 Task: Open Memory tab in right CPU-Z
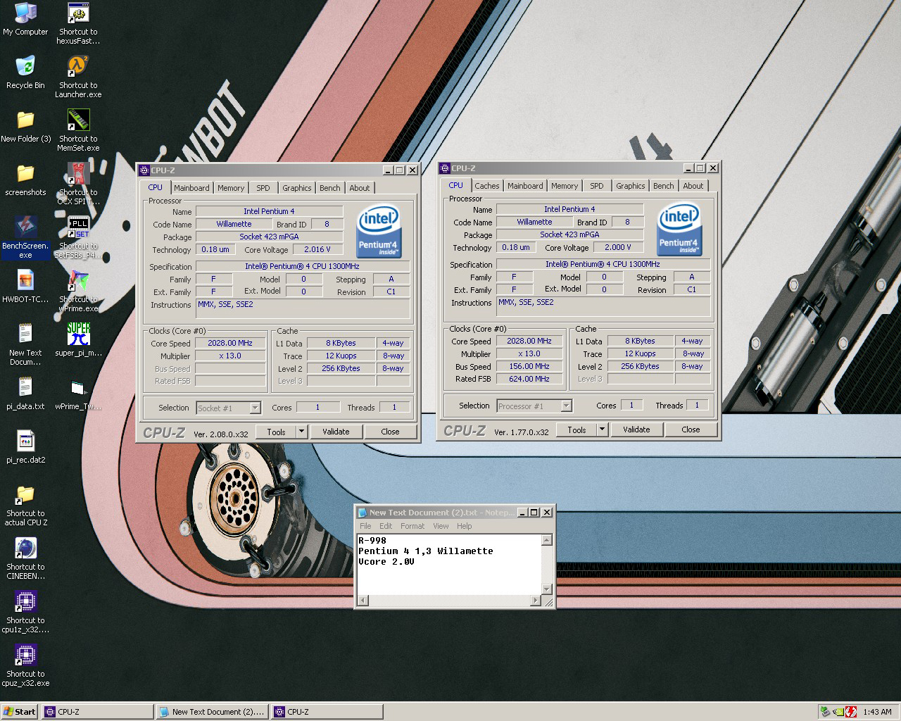[565, 186]
